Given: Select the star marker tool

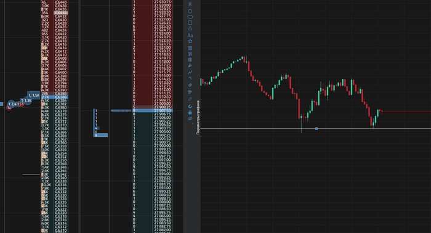Looking at the screenshot, I should [x=190, y=41].
